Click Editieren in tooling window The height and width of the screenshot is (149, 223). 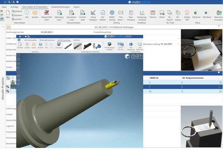[x=20, y=46]
